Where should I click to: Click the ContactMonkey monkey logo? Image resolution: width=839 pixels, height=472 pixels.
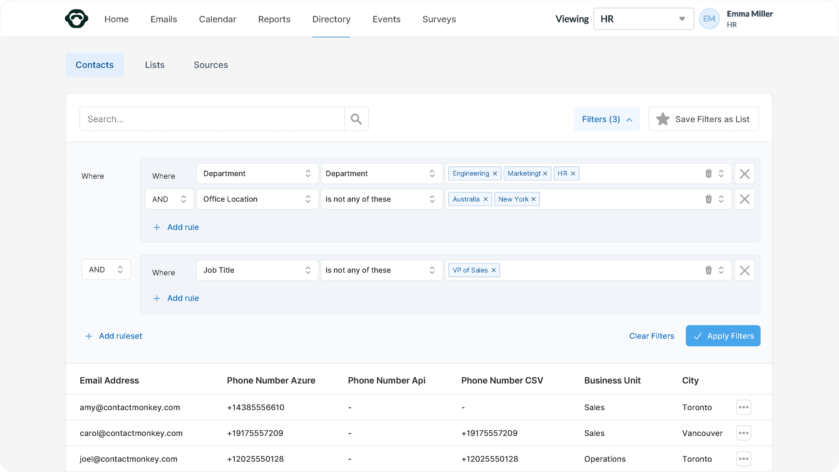(x=77, y=19)
